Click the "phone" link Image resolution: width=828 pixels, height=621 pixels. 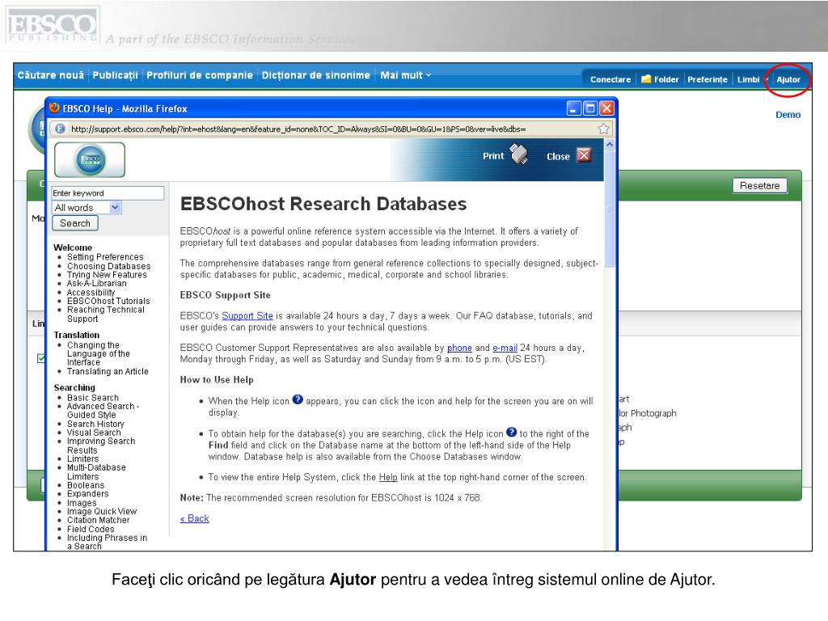pyautogui.click(x=459, y=348)
